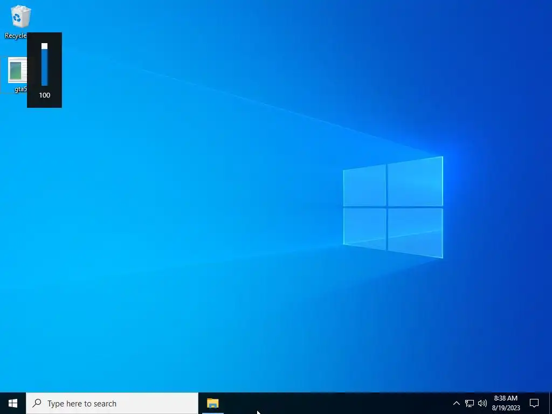Open the speaker volume tray icon
This screenshot has width=552, height=414.
(x=482, y=403)
